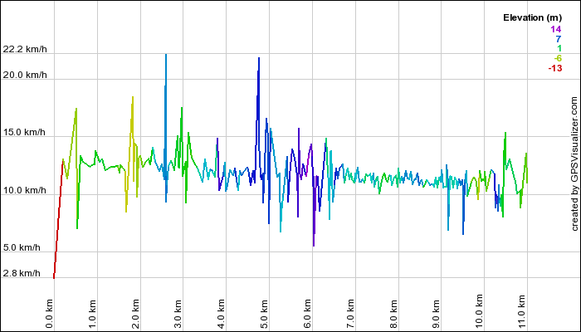Click the green '1' elevation legend value
The height and width of the screenshot is (332, 581).
coord(559,48)
